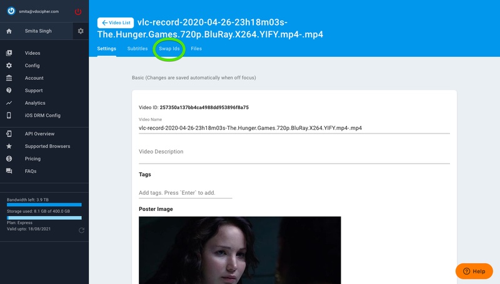Viewport: 500px width, 284px height.
Task: Click the Analytics trend line icon
Action: [x=9, y=103]
